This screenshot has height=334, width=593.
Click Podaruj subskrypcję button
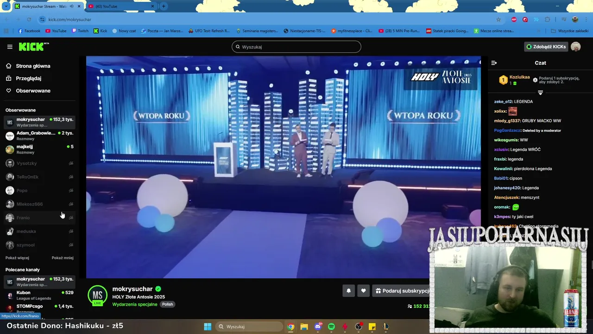402,291
